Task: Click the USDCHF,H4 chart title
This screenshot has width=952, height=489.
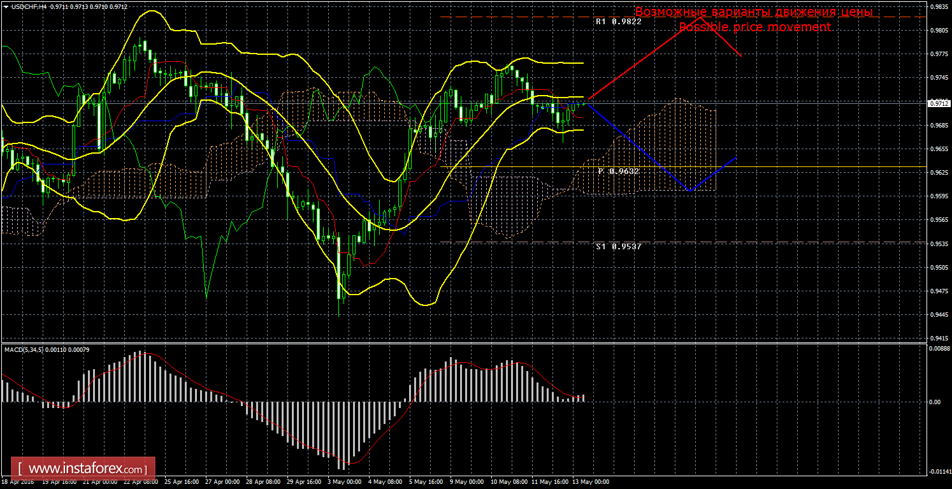Action: (26, 6)
